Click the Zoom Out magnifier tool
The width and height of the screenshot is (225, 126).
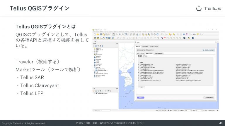click(122, 34)
